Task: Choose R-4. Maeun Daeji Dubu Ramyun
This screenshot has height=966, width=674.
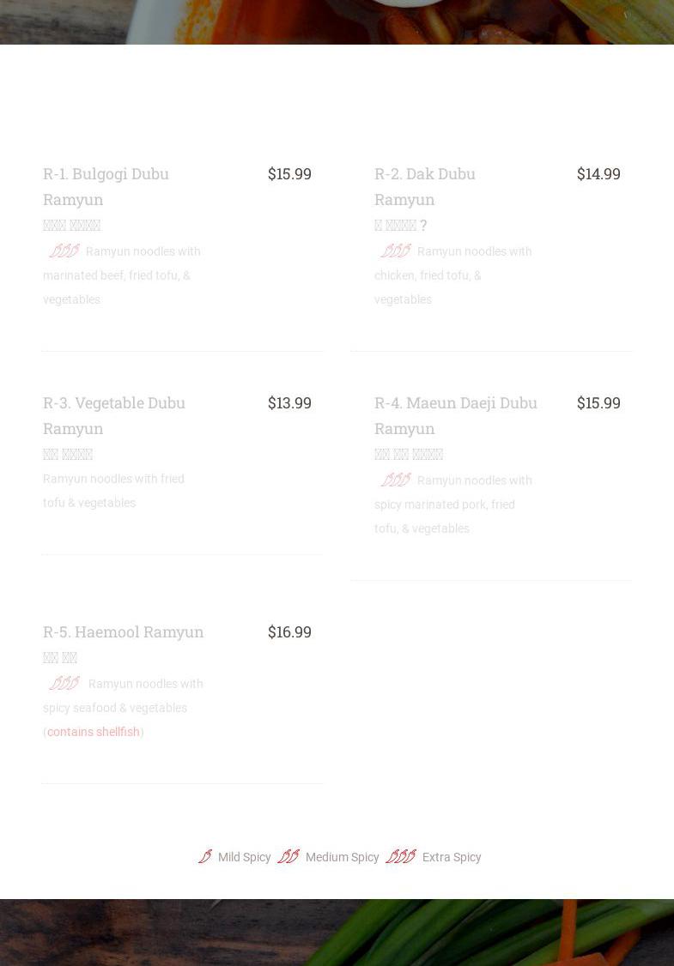Action: tap(455, 415)
